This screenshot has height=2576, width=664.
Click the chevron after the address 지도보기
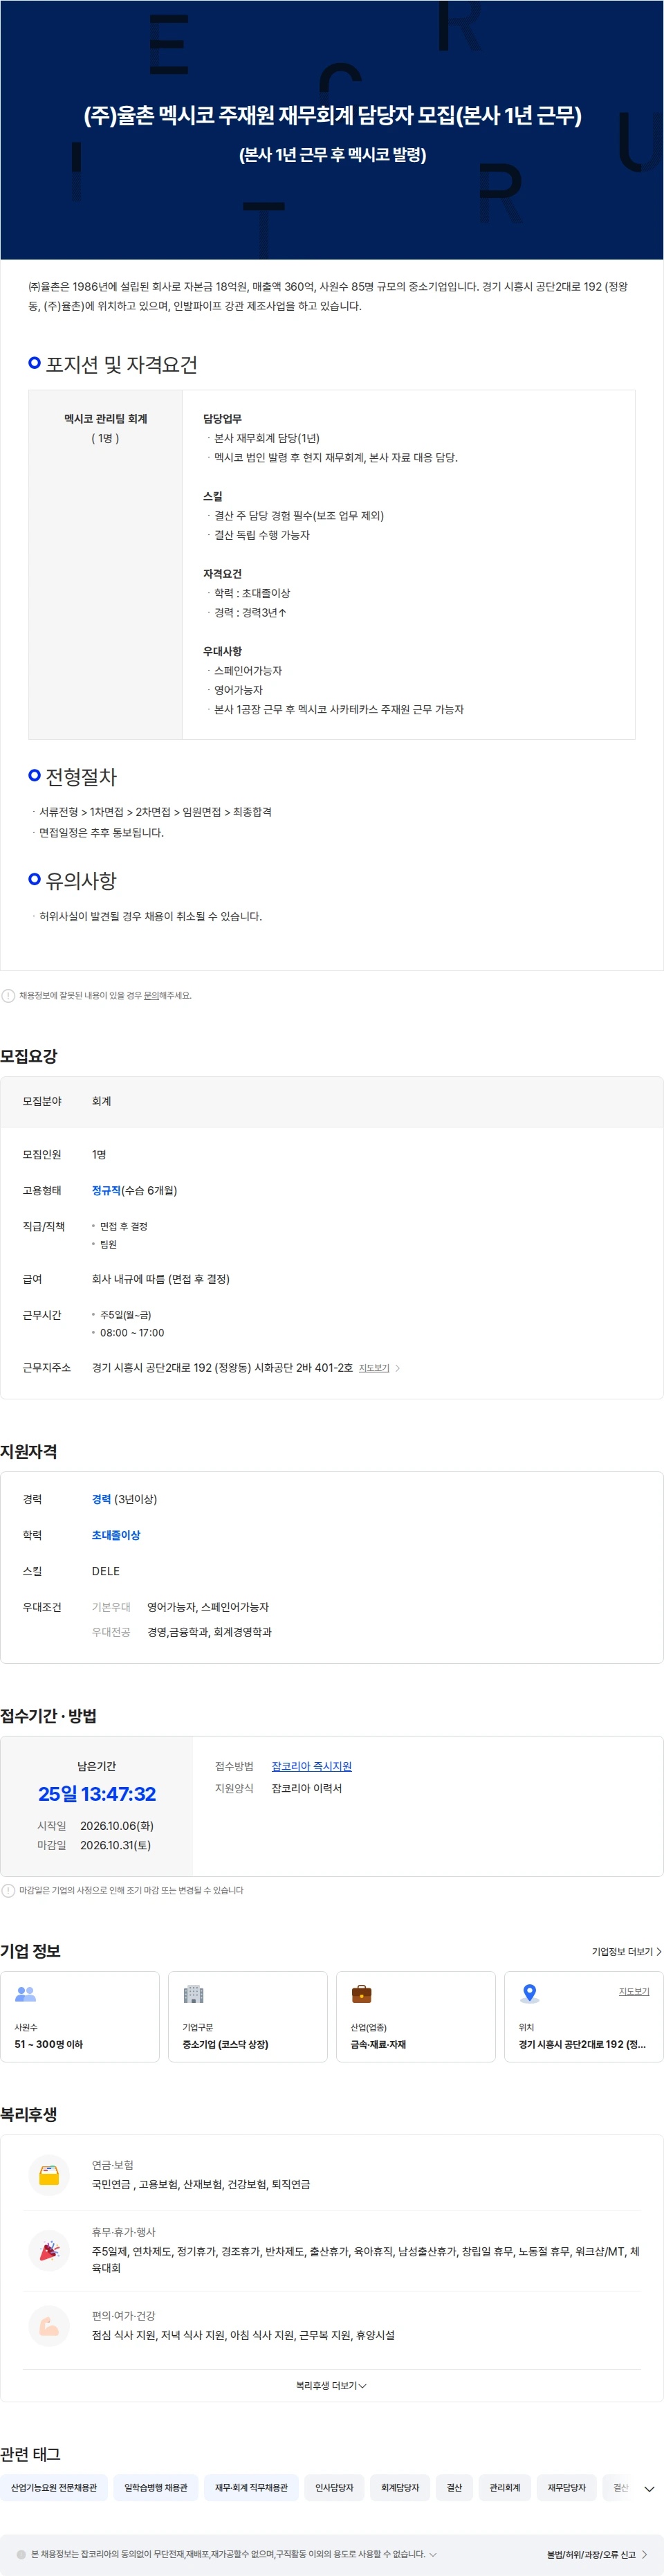pyautogui.click(x=397, y=1368)
